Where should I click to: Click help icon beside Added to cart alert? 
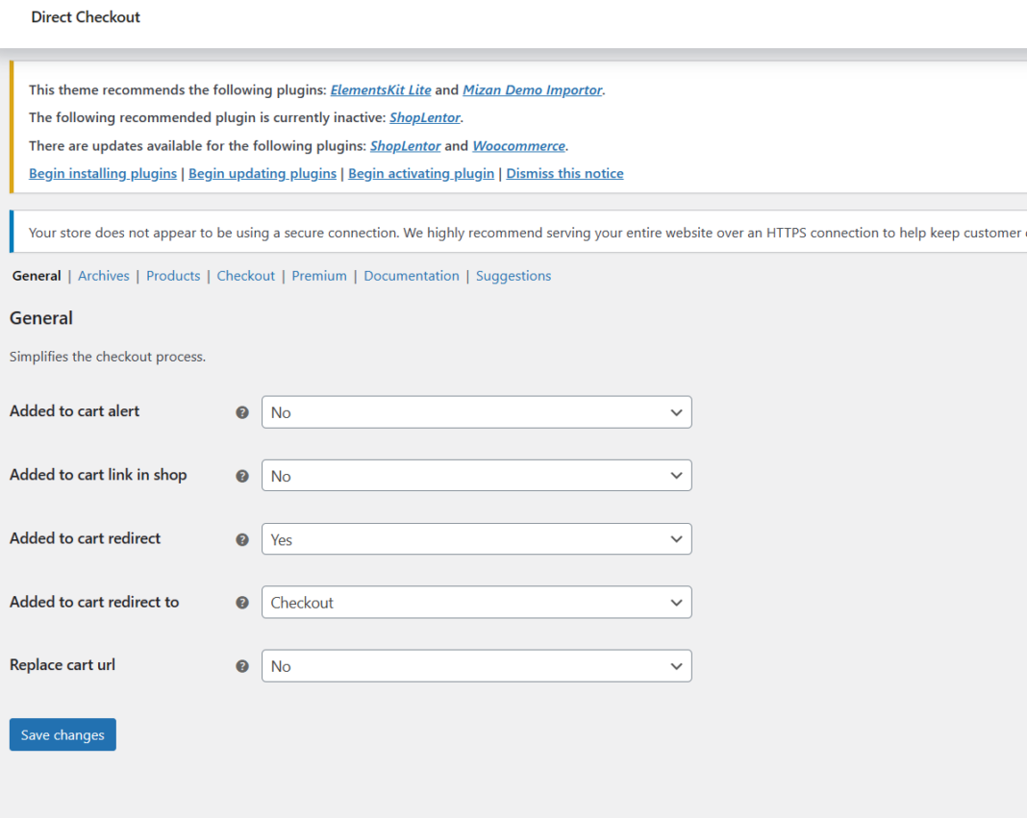tap(242, 412)
